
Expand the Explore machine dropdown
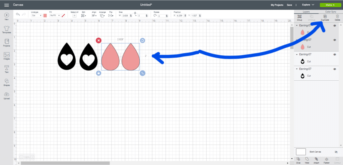(x=308, y=5)
